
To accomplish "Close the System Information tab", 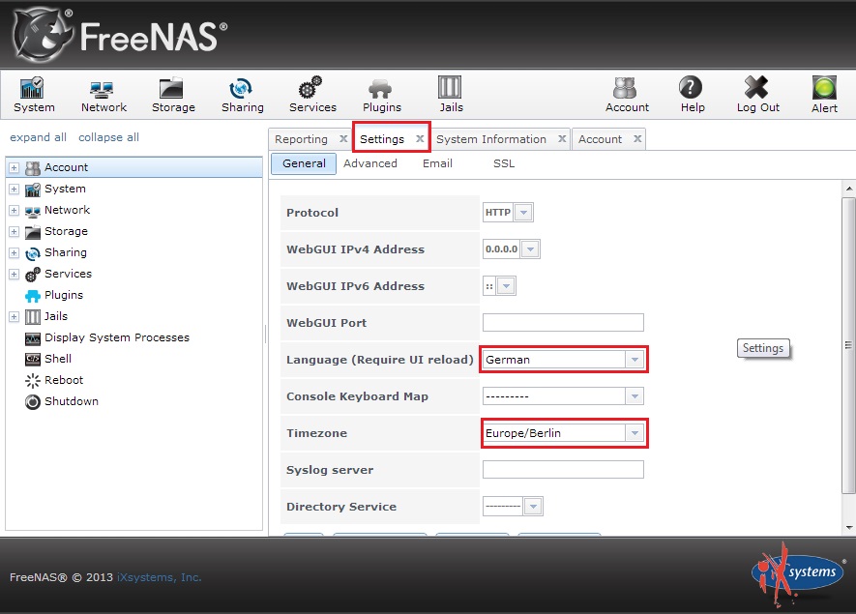I will click(x=562, y=138).
